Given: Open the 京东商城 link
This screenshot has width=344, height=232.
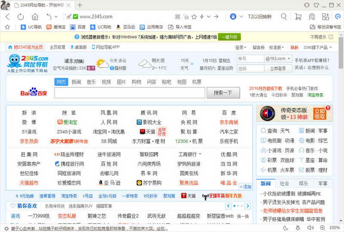Looking at the screenshot, I should click(229, 122).
